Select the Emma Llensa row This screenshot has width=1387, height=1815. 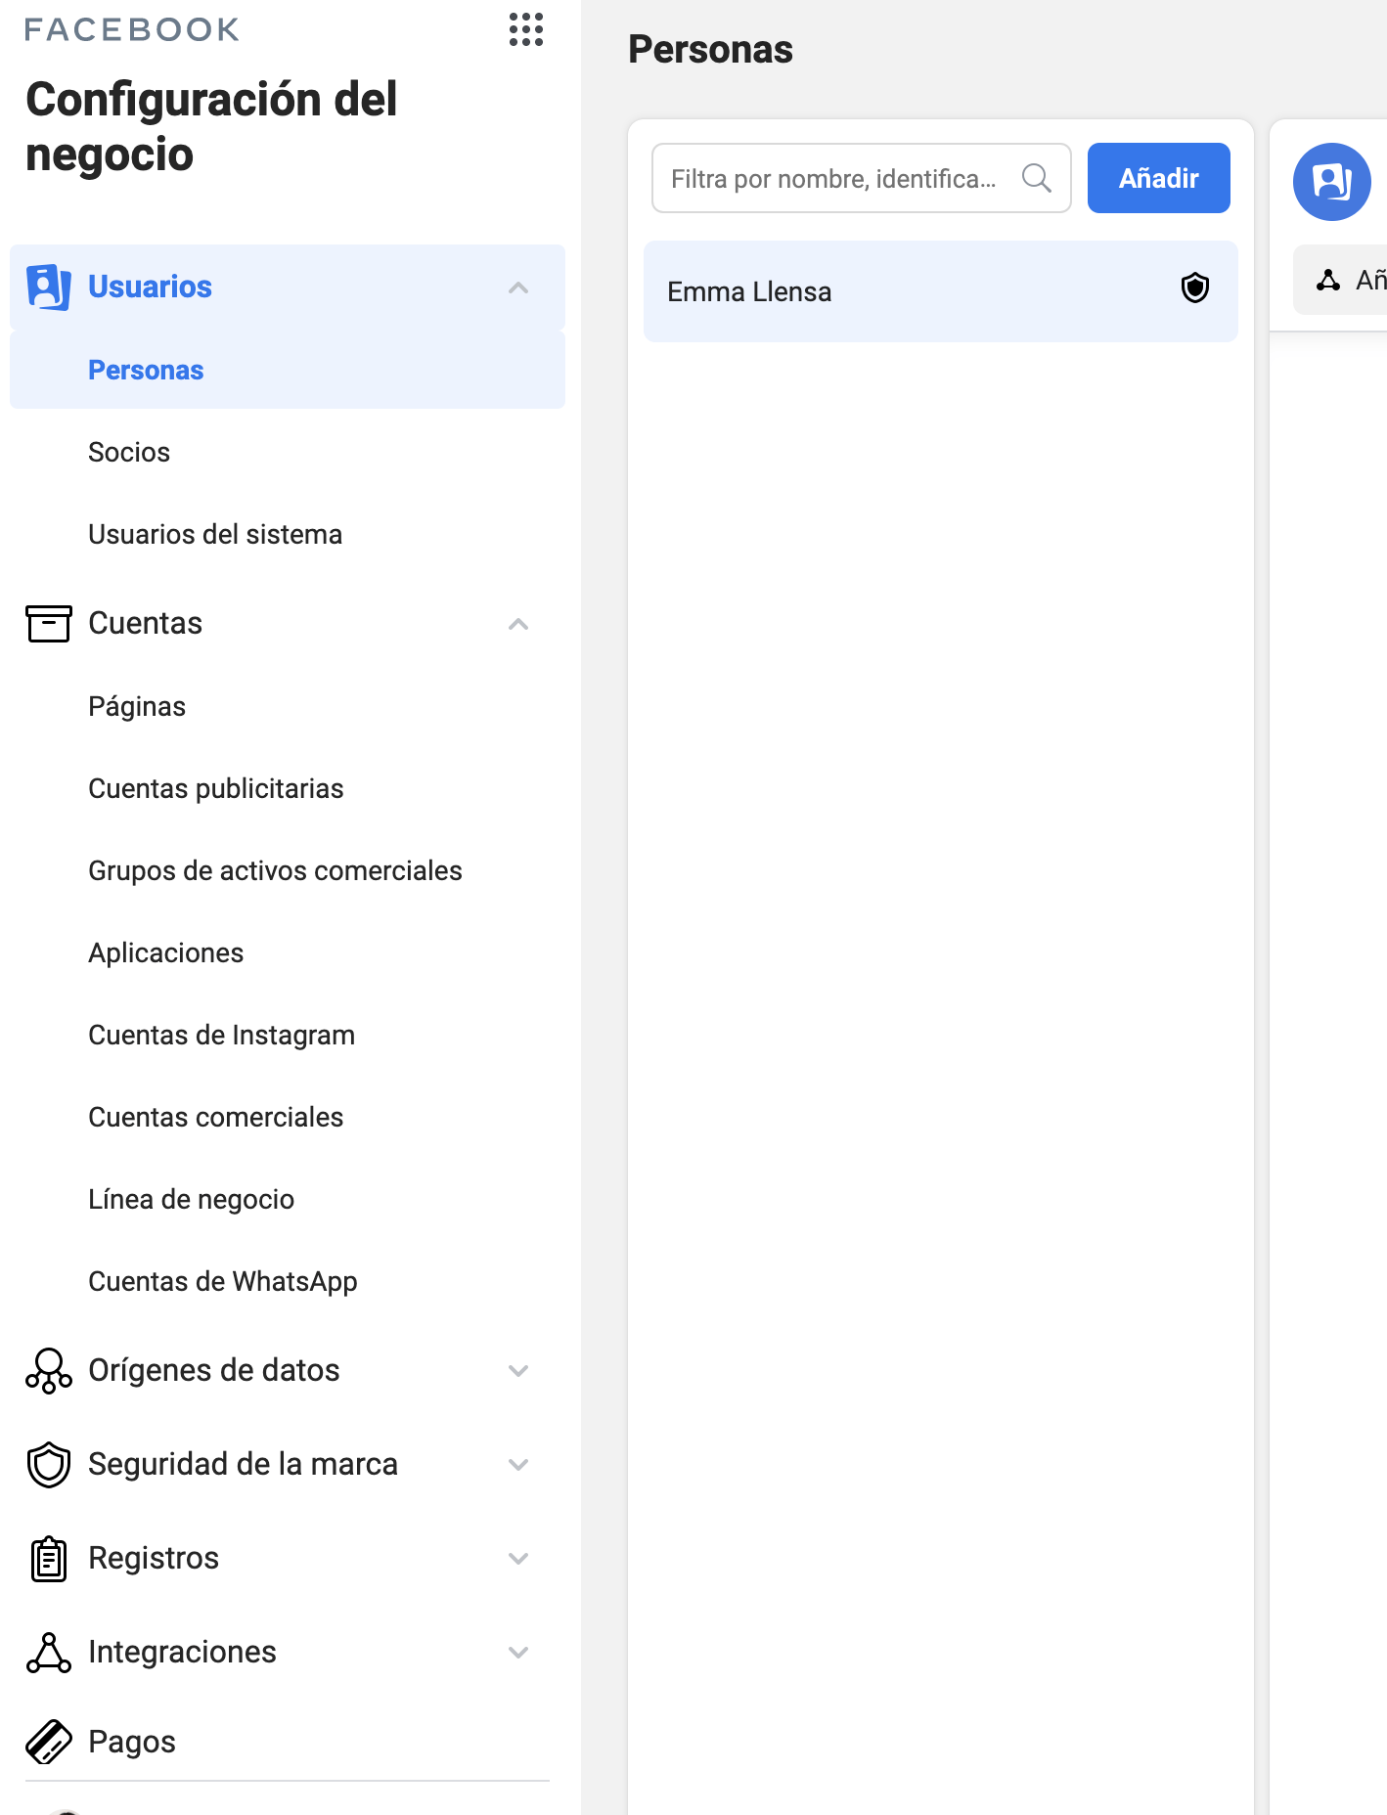[x=941, y=291]
